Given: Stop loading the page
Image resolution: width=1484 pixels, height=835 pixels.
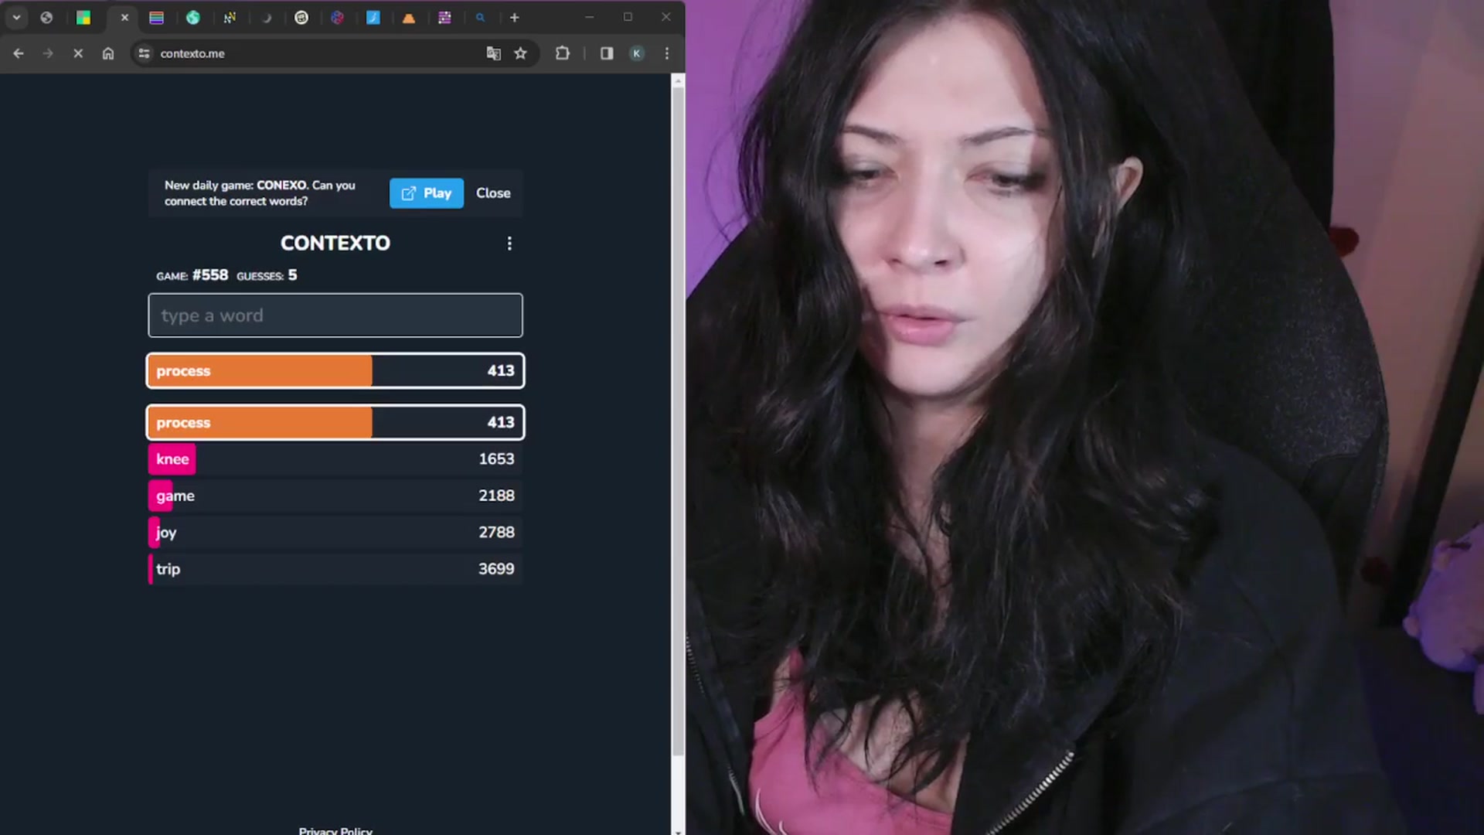Looking at the screenshot, I should coord(78,53).
